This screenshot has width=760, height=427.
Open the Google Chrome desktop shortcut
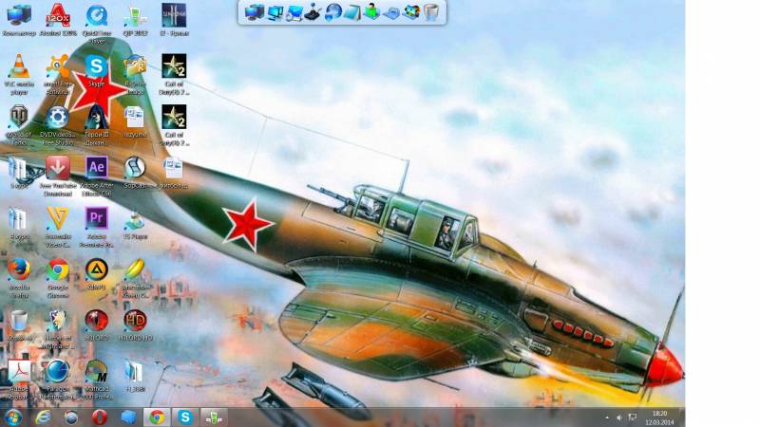tap(58, 269)
